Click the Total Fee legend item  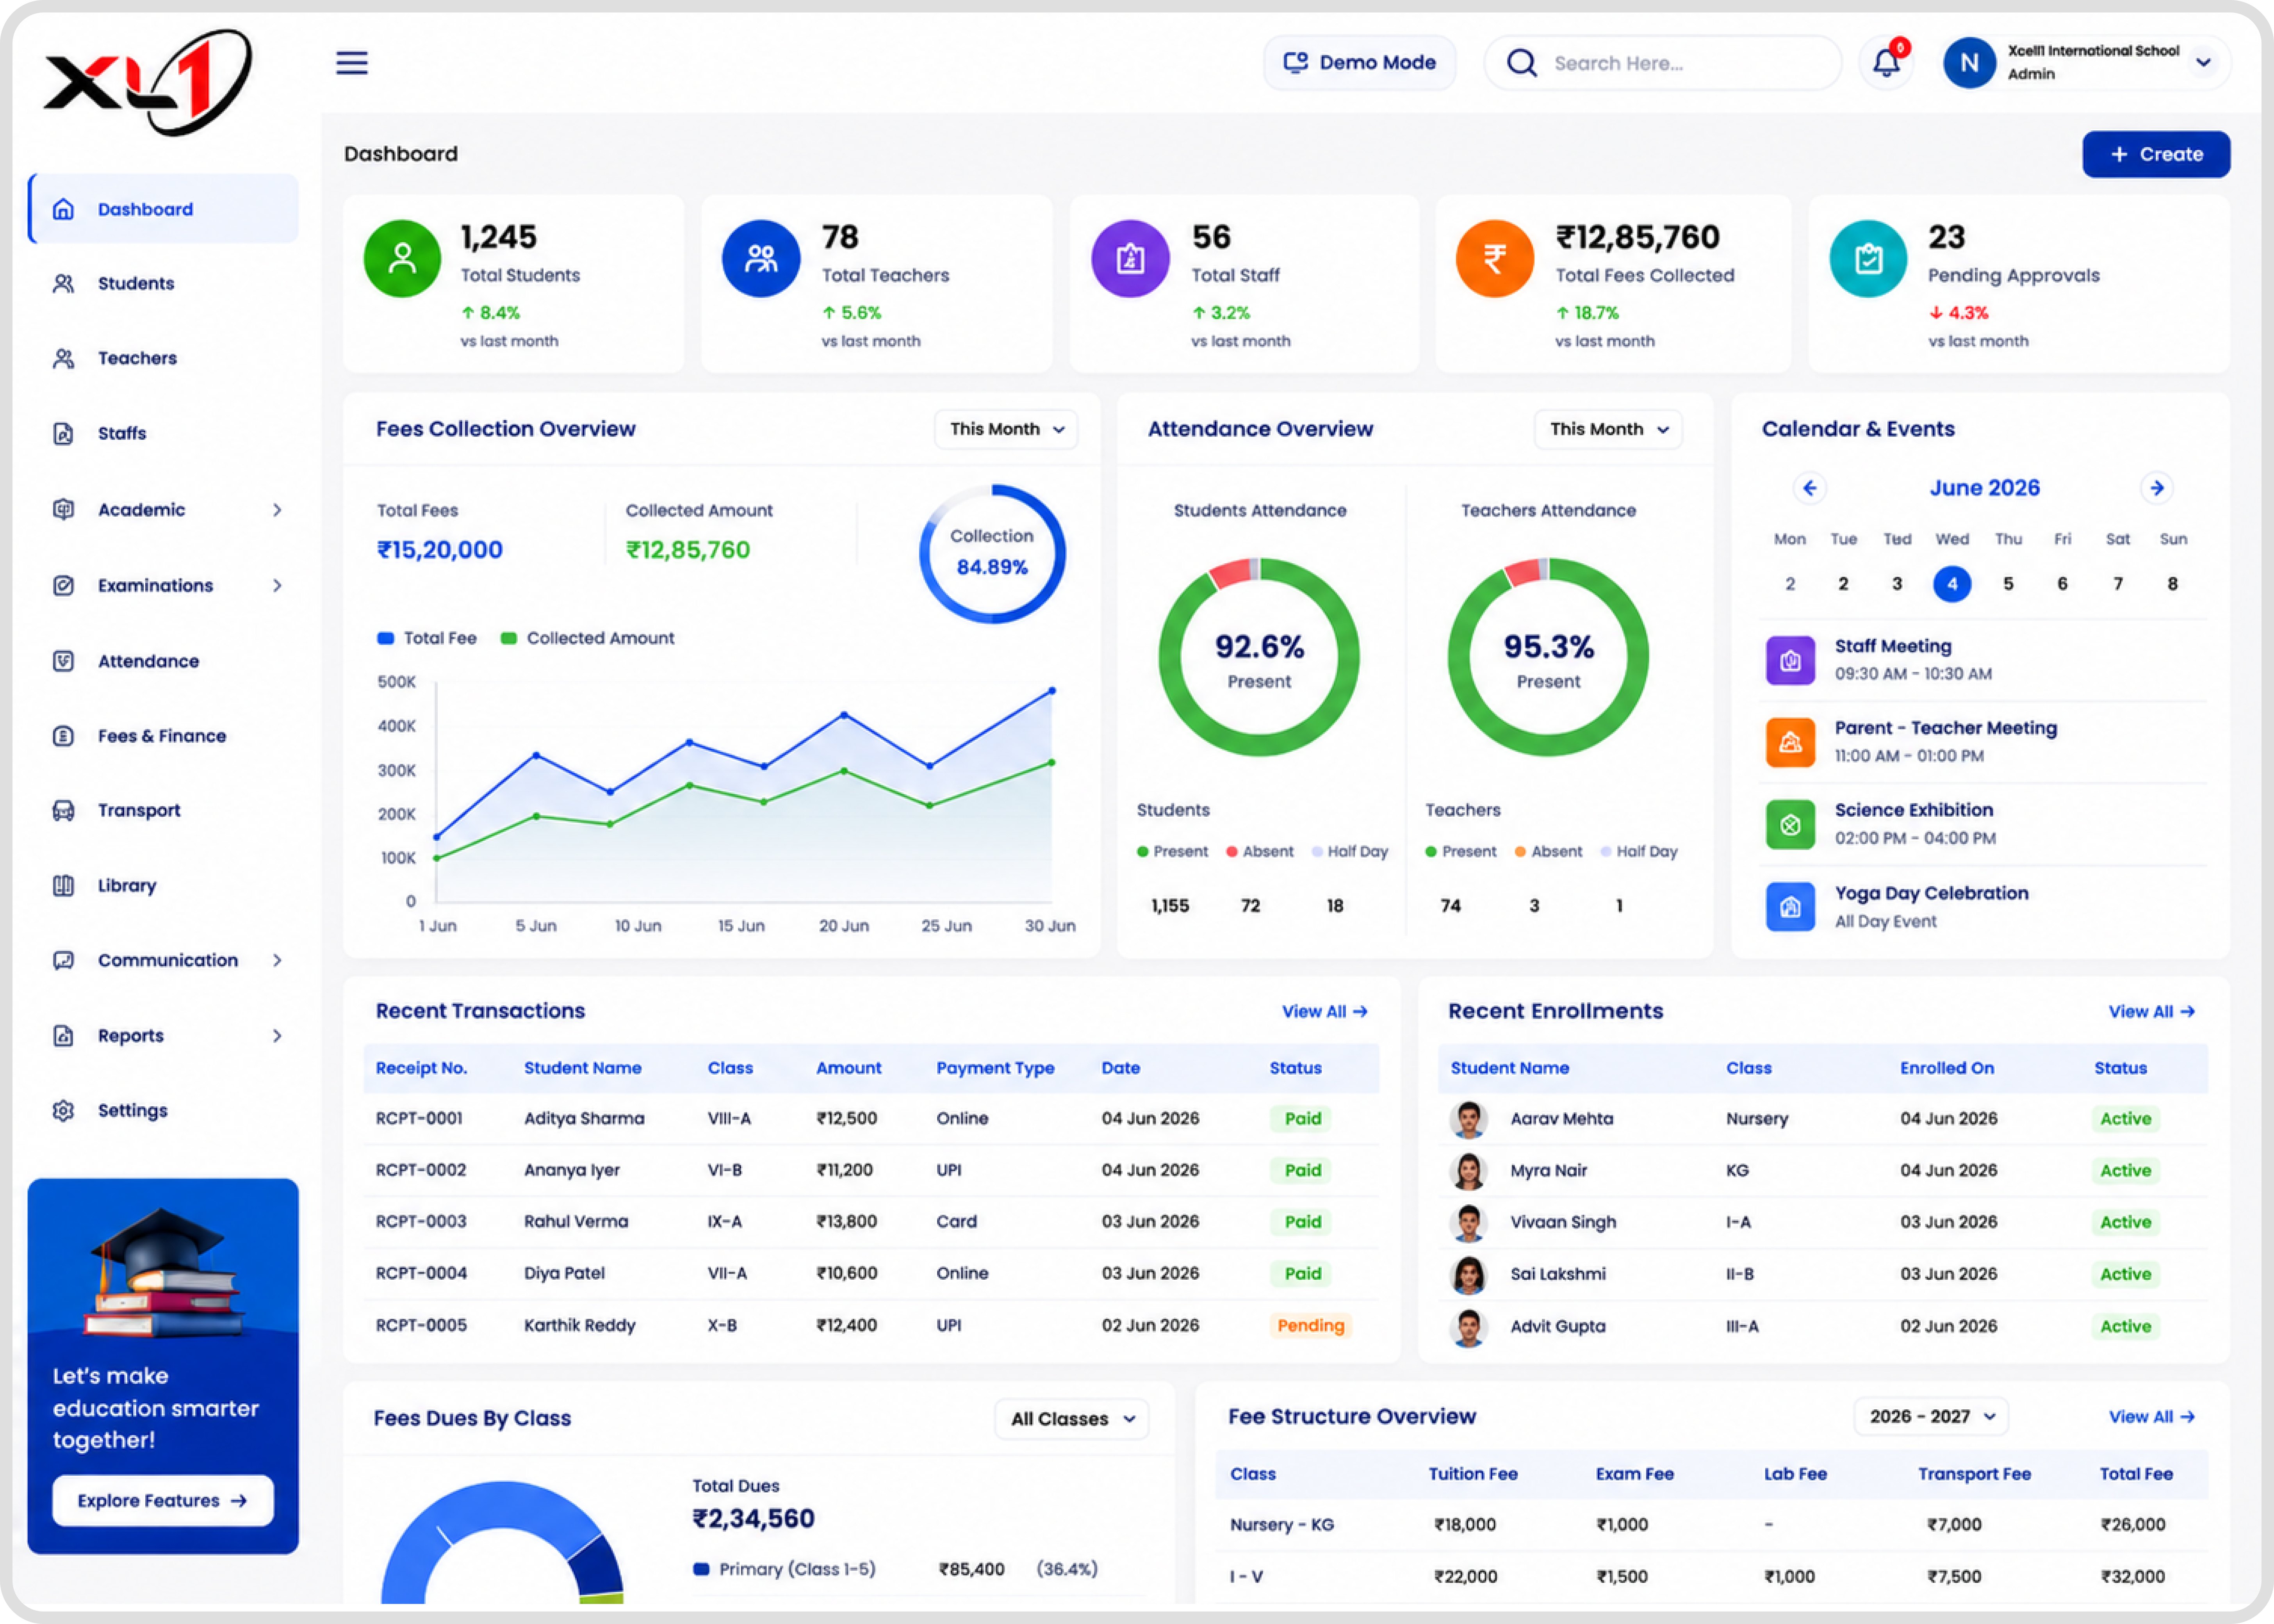(427, 638)
